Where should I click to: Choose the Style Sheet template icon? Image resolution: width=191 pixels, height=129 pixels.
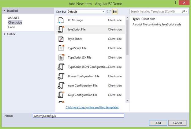pos(61,39)
